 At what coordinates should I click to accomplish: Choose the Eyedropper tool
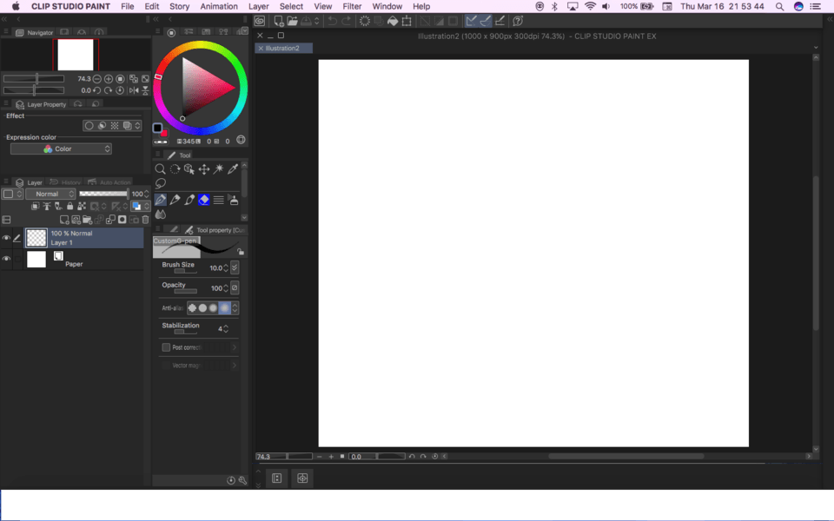(231, 169)
